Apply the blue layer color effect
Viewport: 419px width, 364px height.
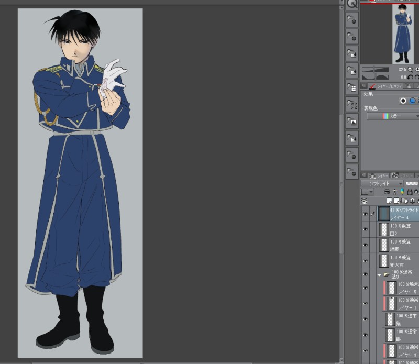pos(413,101)
